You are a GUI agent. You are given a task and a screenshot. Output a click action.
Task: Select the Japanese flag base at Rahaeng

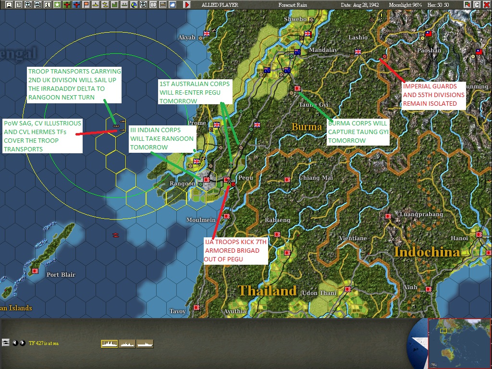click(277, 234)
